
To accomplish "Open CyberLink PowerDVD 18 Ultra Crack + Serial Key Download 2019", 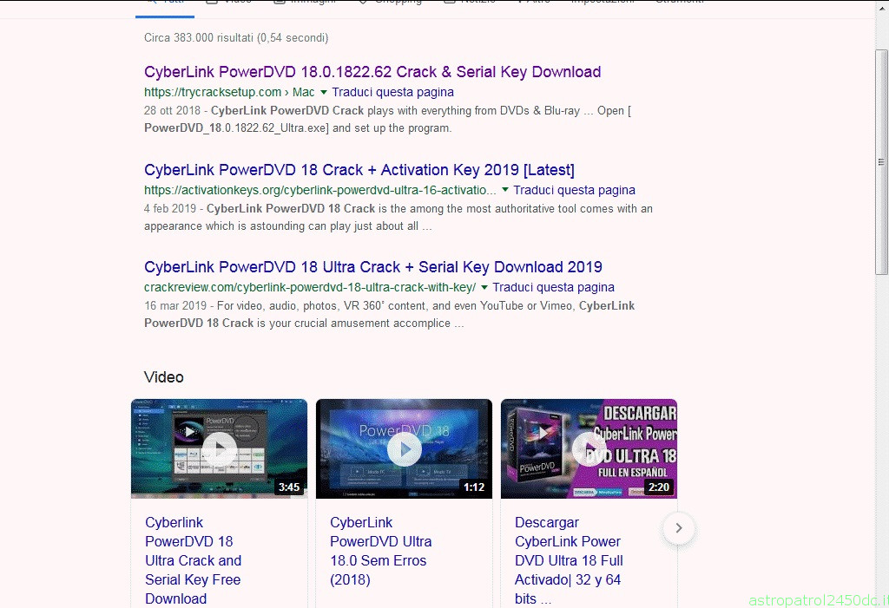I will 373,267.
